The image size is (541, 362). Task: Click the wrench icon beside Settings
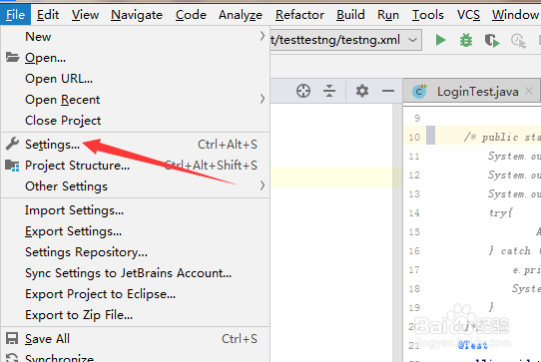[x=12, y=144]
